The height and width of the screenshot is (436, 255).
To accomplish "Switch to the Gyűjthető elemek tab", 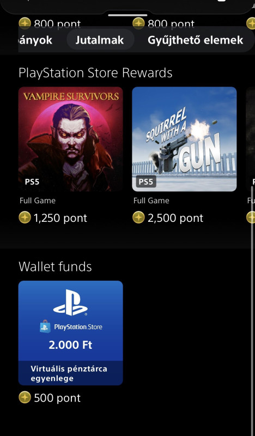I will click(x=196, y=40).
